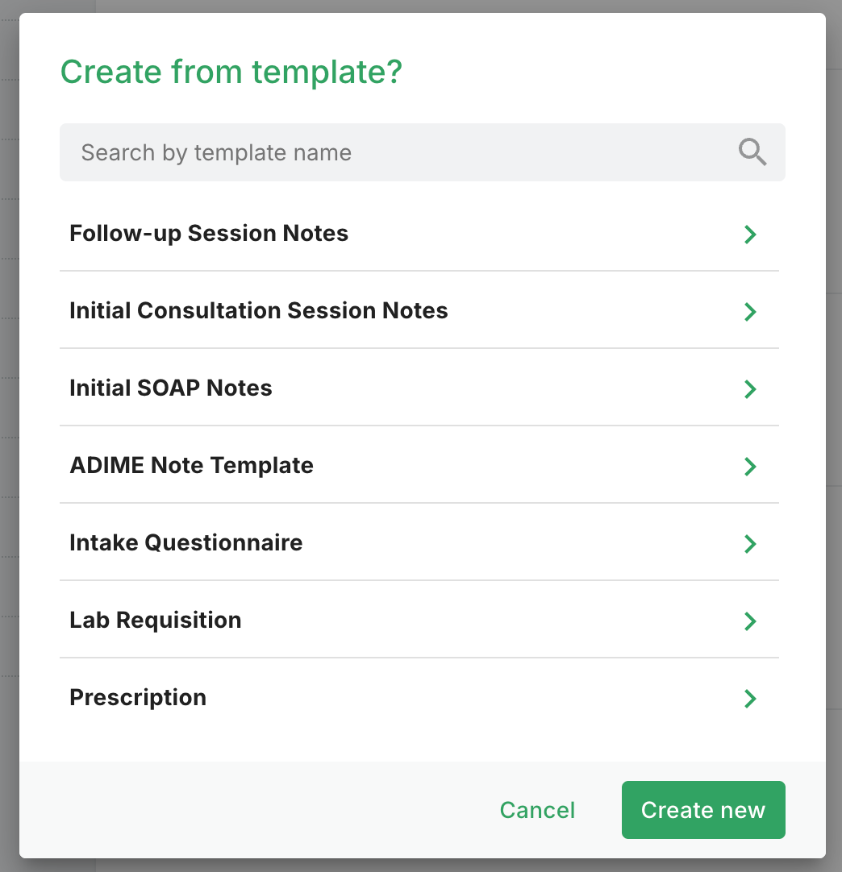This screenshot has width=842, height=872.
Task: Click chevron arrow next to Initial SOAP Notes
Action: pyautogui.click(x=750, y=389)
